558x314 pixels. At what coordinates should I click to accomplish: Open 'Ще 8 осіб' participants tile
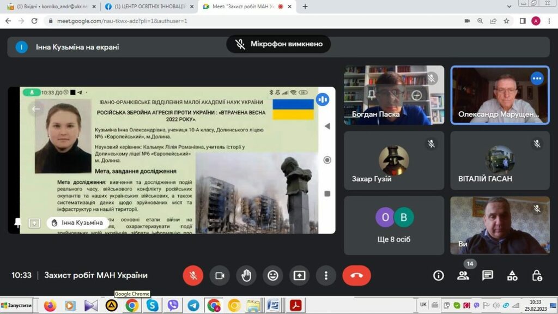click(393, 225)
